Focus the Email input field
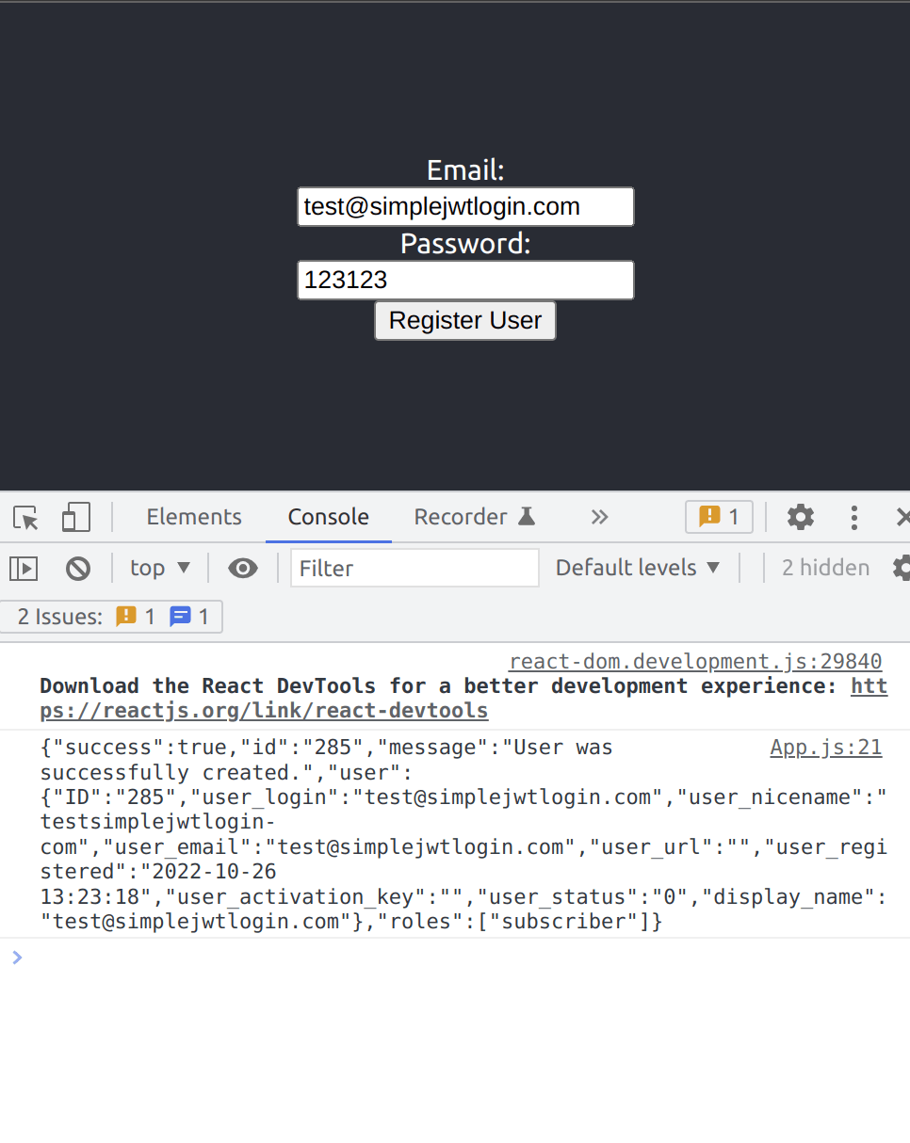The width and height of the screenshot is (910, 1143). tap(465, 206)
